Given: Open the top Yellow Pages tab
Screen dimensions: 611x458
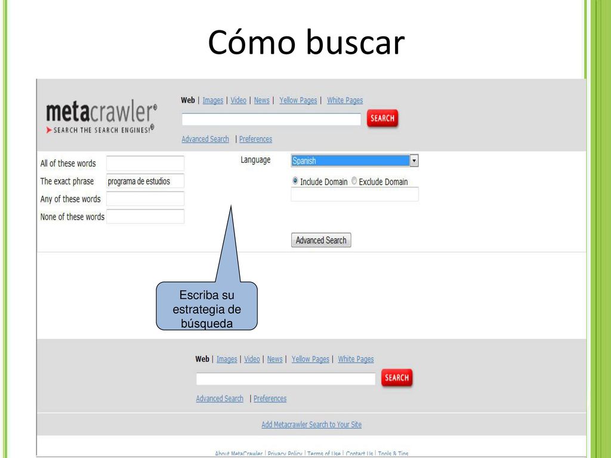Looking at the screenshot, I should [x=298, y=100].
